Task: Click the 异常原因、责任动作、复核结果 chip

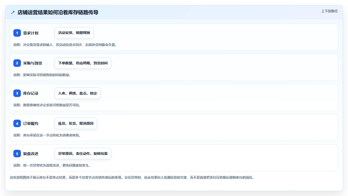Action: pyautogui.click(x=83, y=154)
